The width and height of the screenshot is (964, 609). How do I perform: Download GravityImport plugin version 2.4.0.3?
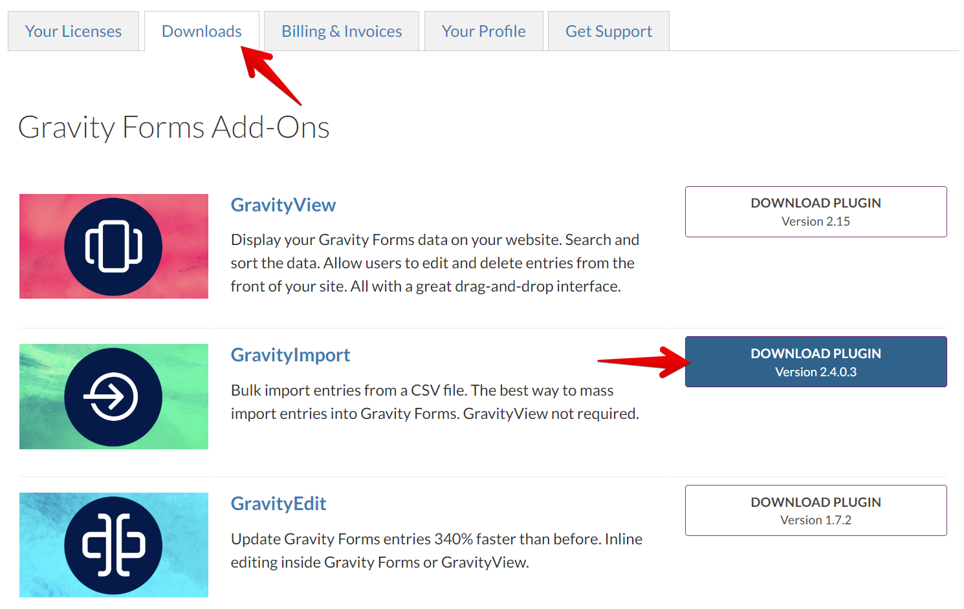[x=815, y=361]
